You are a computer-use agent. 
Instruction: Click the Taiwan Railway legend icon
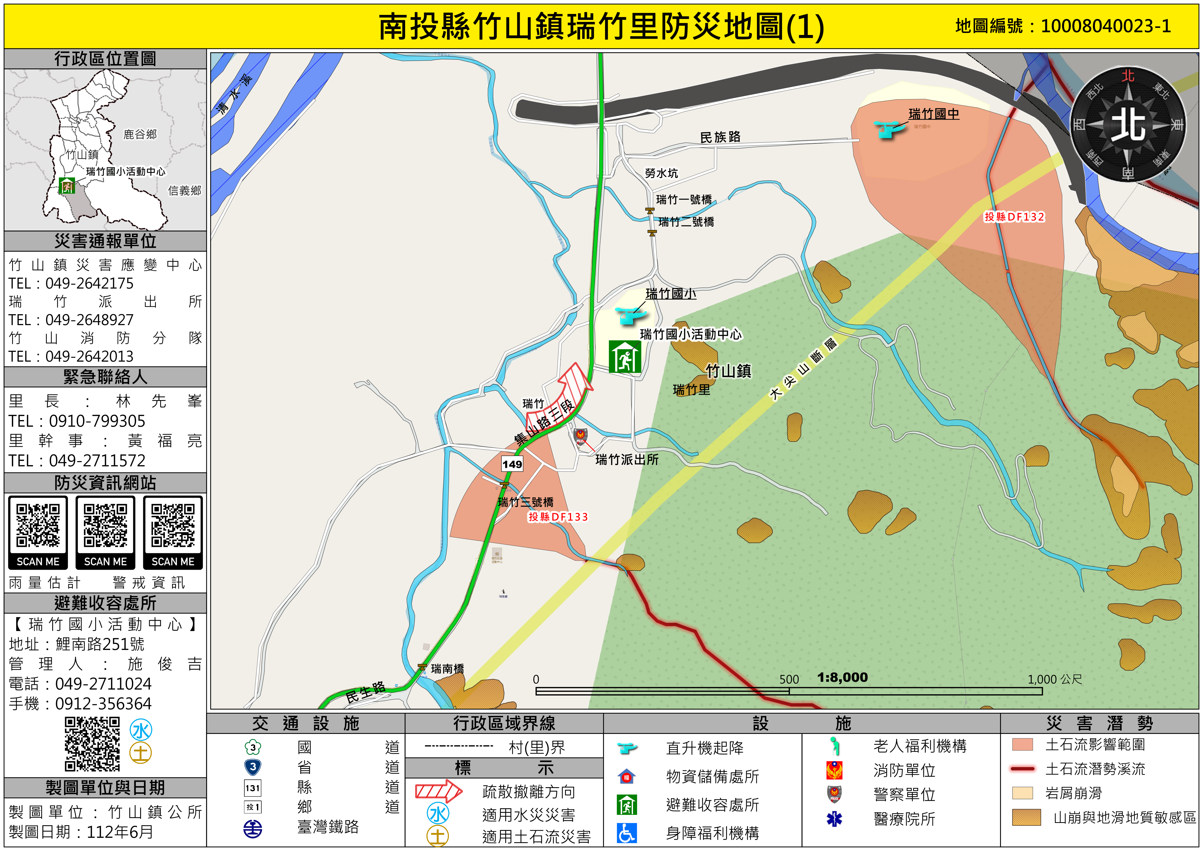[253, 829]
